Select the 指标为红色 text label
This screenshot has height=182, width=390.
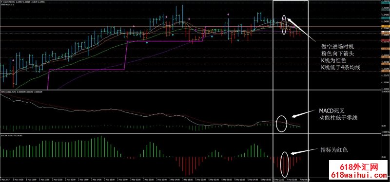(333, 150)
